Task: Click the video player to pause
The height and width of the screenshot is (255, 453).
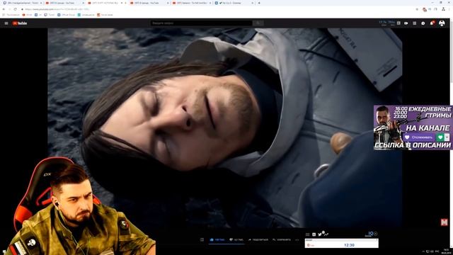Action: (x=225, y=127)
